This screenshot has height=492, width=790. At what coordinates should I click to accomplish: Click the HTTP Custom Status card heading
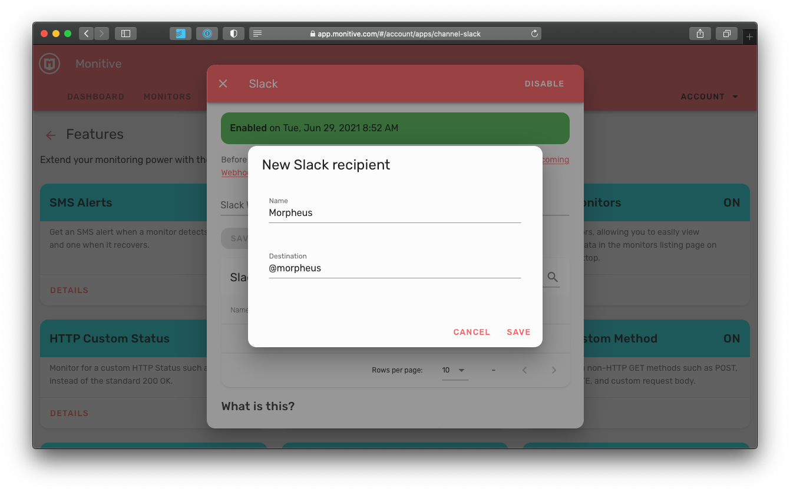(x=110, y=338)
